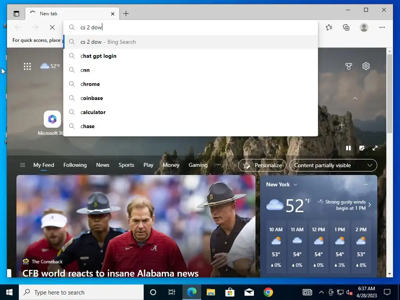This screenshot has height=300, width=400.
Task: Choose 'calculator' suggestion
Action: click(x=191, y=112)
